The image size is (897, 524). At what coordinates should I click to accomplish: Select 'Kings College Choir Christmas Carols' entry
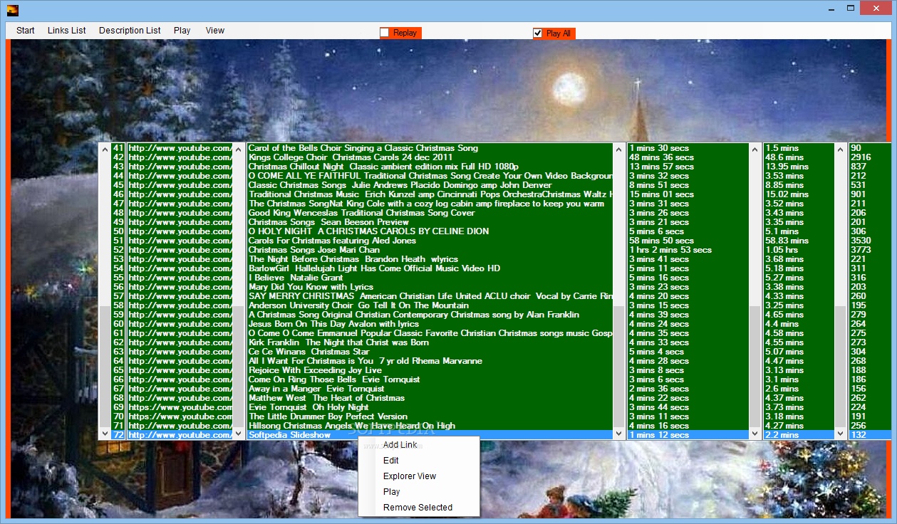pos(430,157)
